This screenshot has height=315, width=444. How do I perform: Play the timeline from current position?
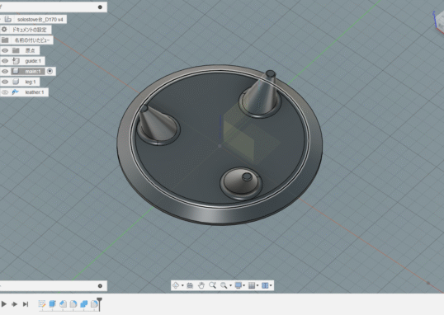pos(3,304)
